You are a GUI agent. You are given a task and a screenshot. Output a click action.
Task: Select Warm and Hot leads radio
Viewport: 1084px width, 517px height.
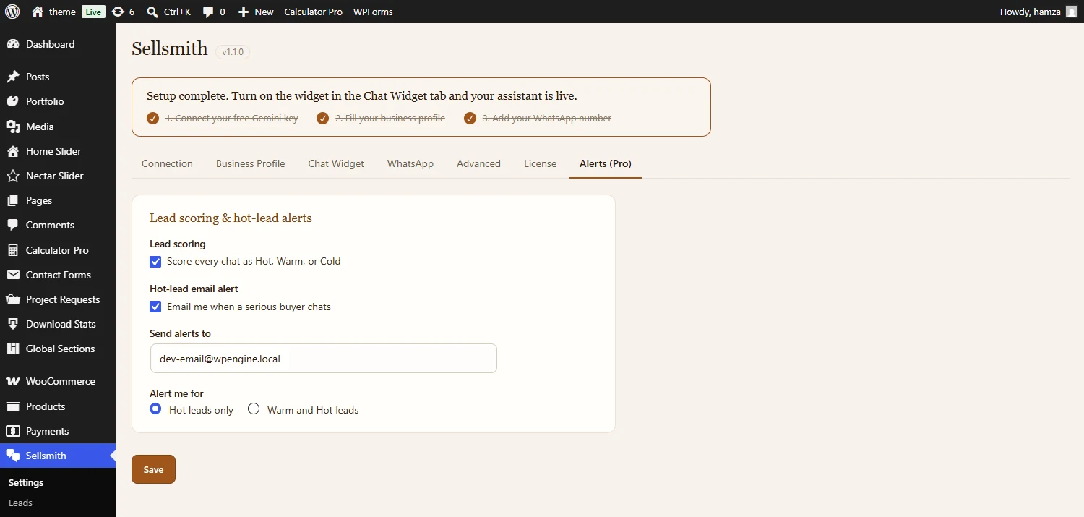tap(254, 409)
